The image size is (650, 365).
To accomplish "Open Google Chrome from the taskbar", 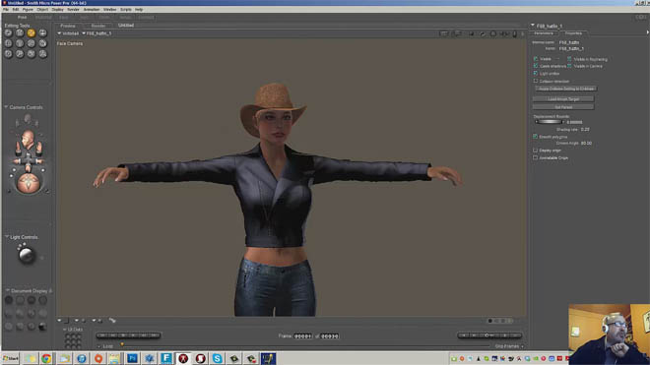I will click(x=46, y=358).
